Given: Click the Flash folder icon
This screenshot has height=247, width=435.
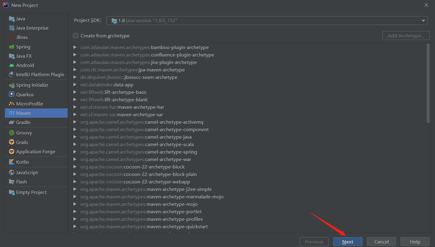Looking at the screenshot, I should (12, 182).
